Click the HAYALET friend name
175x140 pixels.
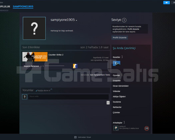(x=122, y=126)
